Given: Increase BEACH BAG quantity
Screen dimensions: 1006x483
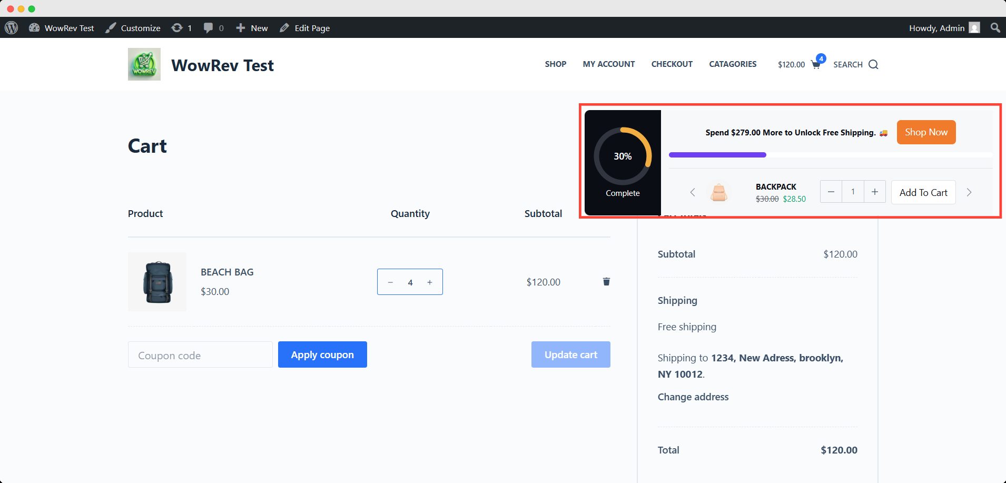Looking at the screenshot, I should point(430,282).
